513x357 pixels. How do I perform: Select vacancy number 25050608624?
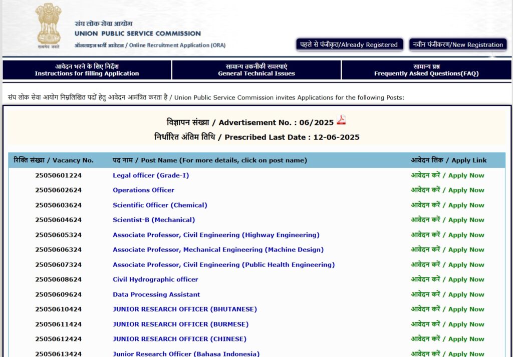point(58,279)
